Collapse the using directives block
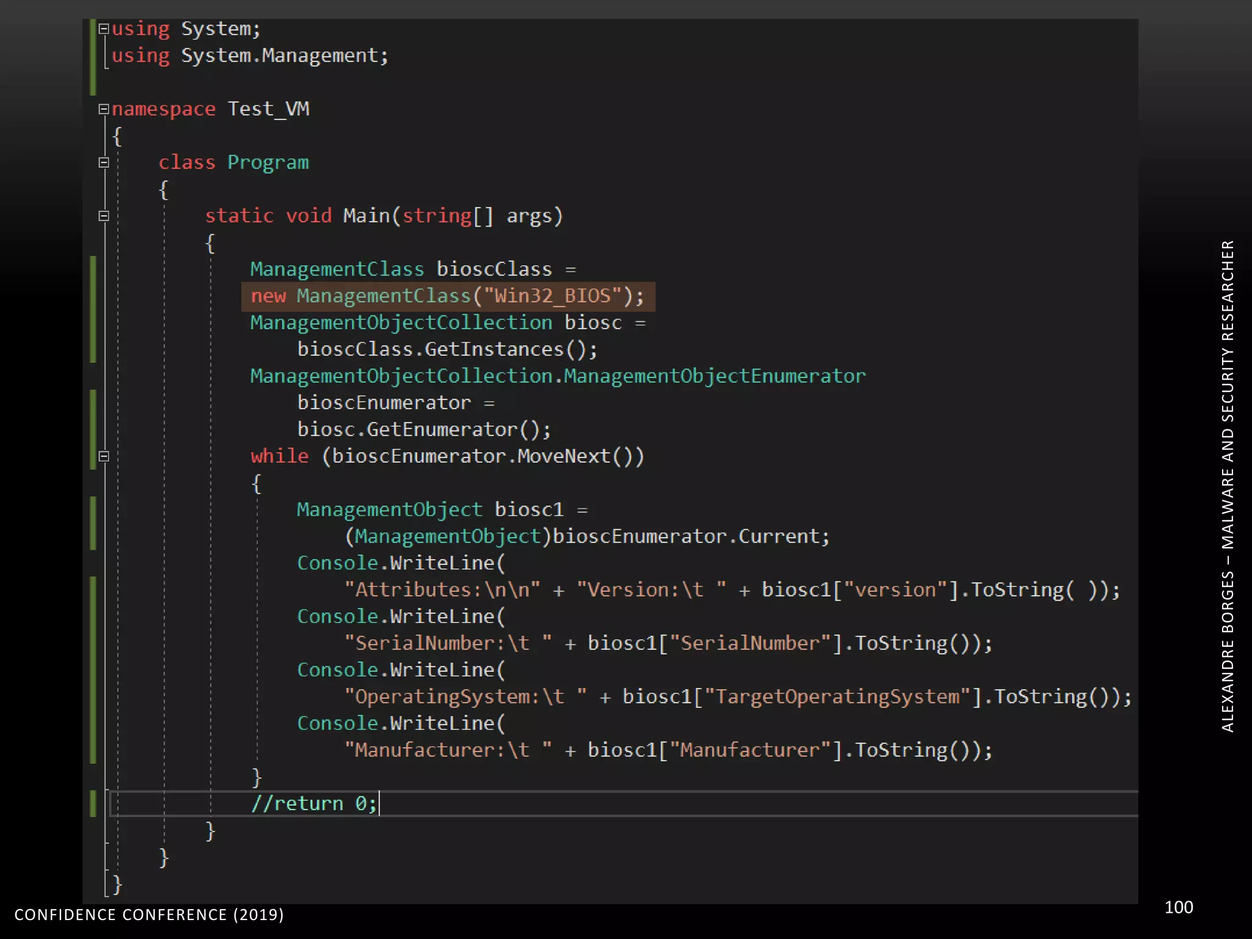The height and width of the screenshot is (939, 1252). click(x=103, y=29)
